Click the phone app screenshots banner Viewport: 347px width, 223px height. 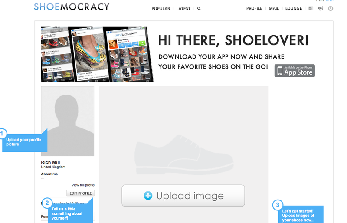[x=97, y=54]
